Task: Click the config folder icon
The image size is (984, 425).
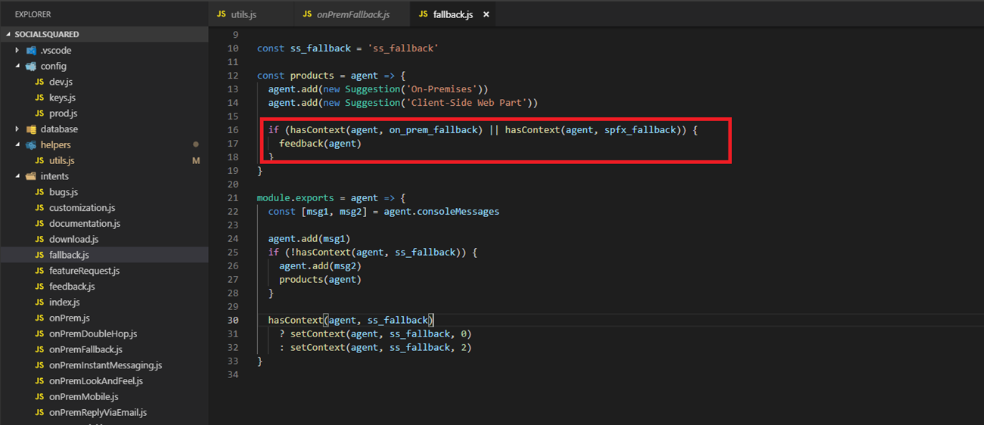Action: tap(31, 67)
